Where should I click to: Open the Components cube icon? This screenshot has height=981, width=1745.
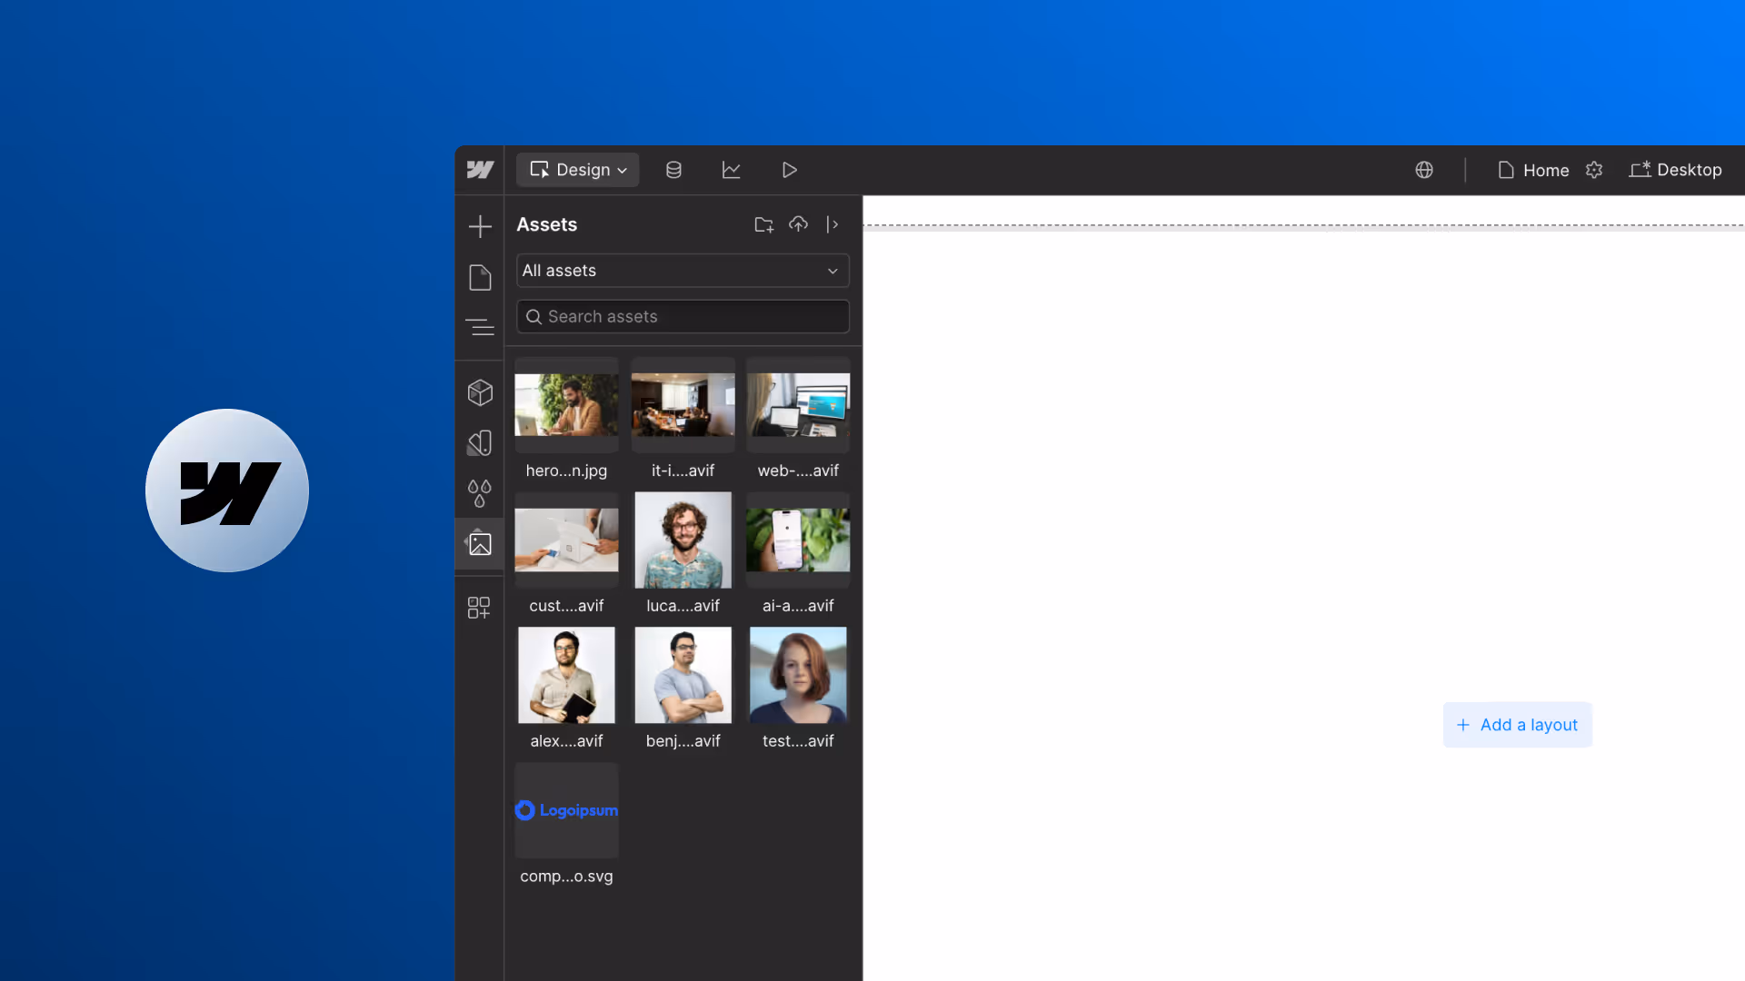pos(480,392)
